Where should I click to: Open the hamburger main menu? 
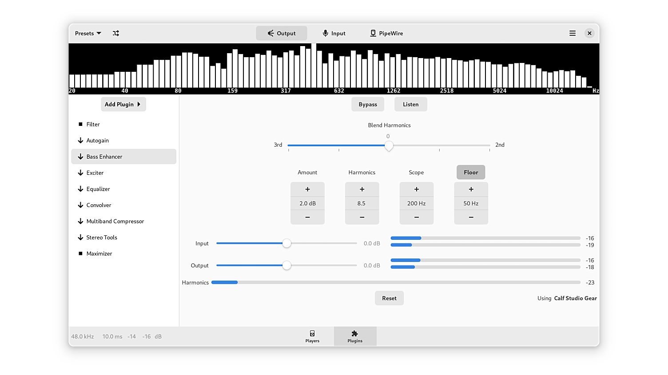click(573, 33)
